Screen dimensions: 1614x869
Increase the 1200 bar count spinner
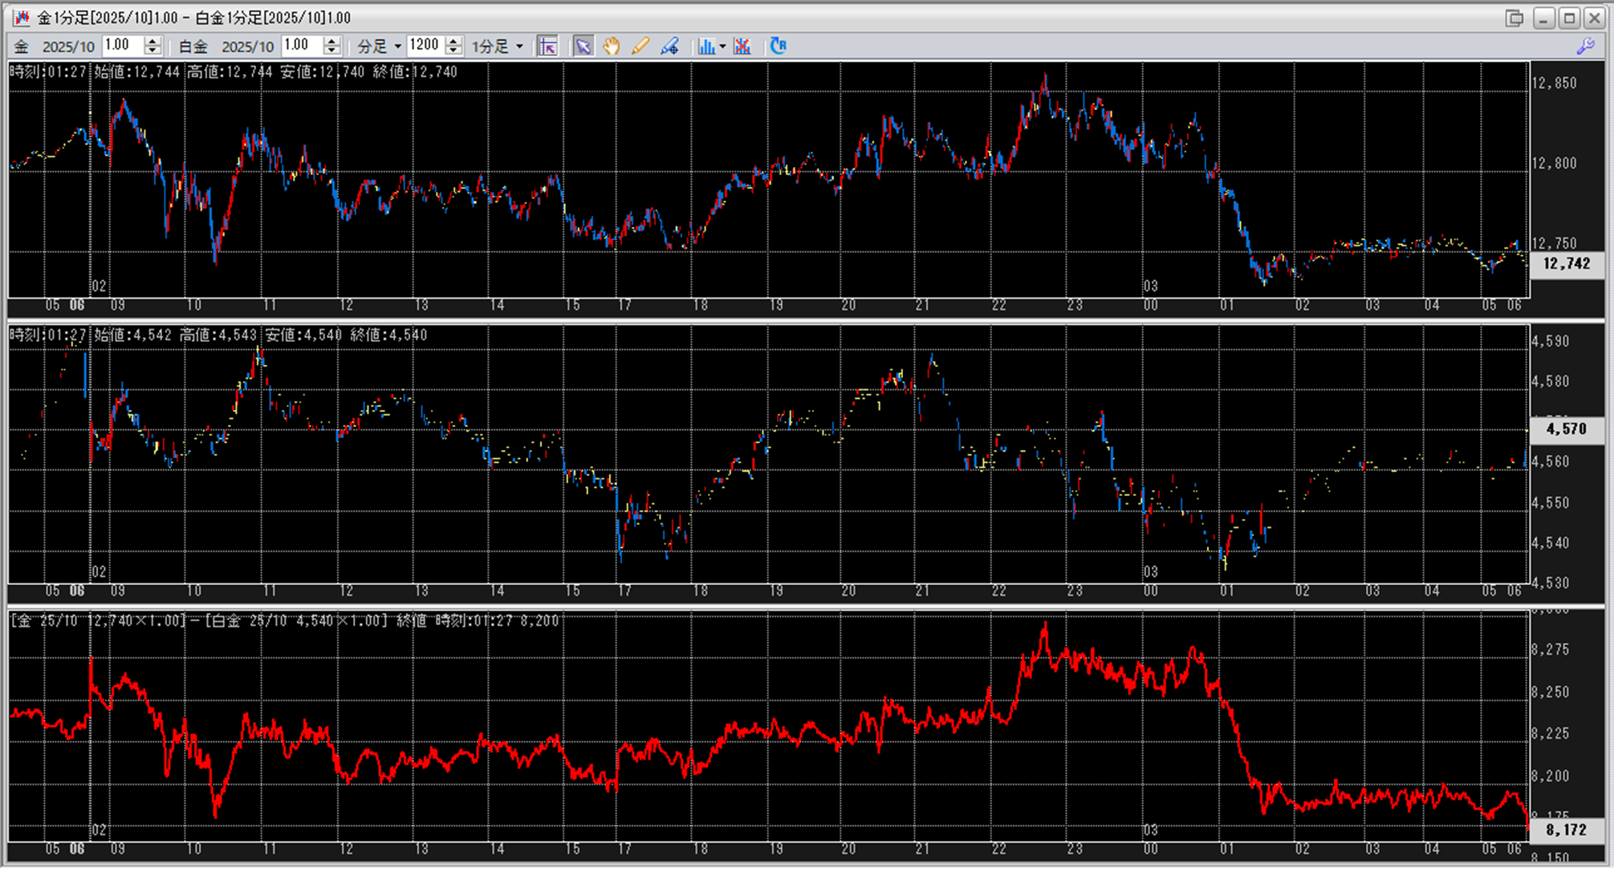point(453,41)
